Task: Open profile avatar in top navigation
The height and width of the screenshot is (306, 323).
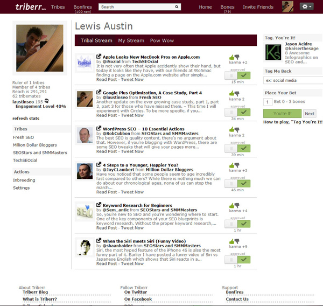Action: pyautogui.click(x=287, y=6)
